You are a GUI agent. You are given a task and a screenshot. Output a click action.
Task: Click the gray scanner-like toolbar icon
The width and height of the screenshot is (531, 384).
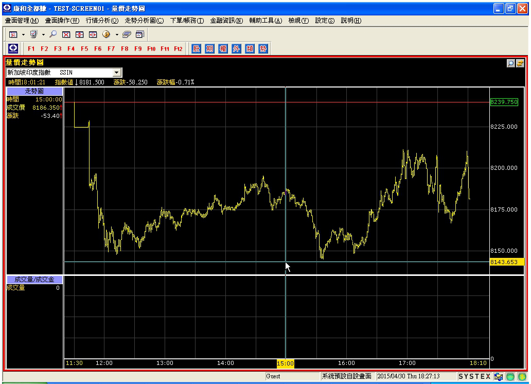point(127,34)
